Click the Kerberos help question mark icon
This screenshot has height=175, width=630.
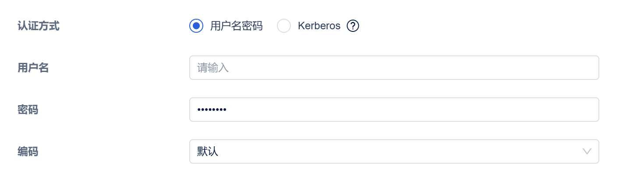pos(353,26)
